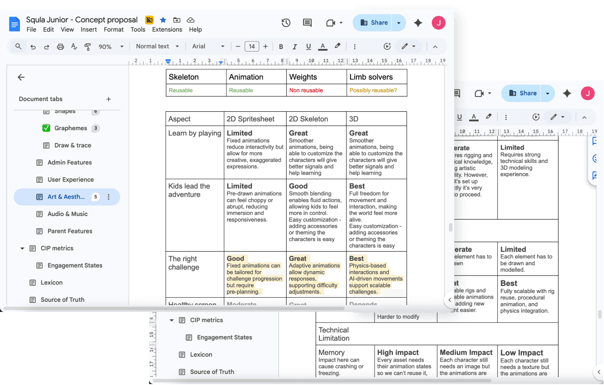
Task: Click the redo arrow in toolbar
Action: (47, 46)
